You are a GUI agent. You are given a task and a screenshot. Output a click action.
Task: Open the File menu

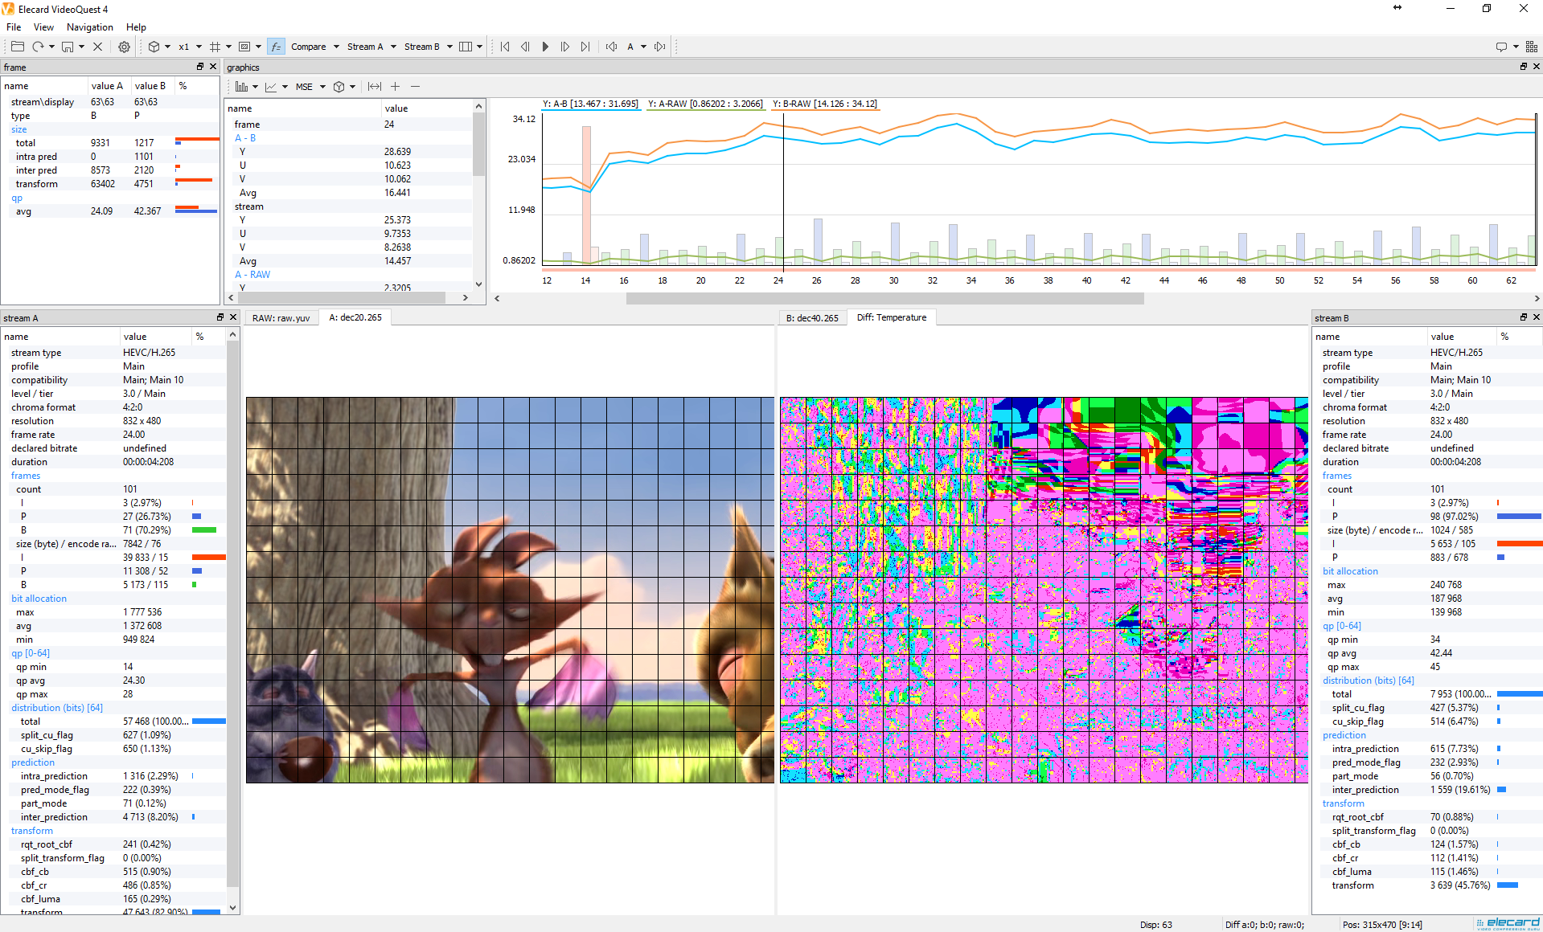point(14,27)
